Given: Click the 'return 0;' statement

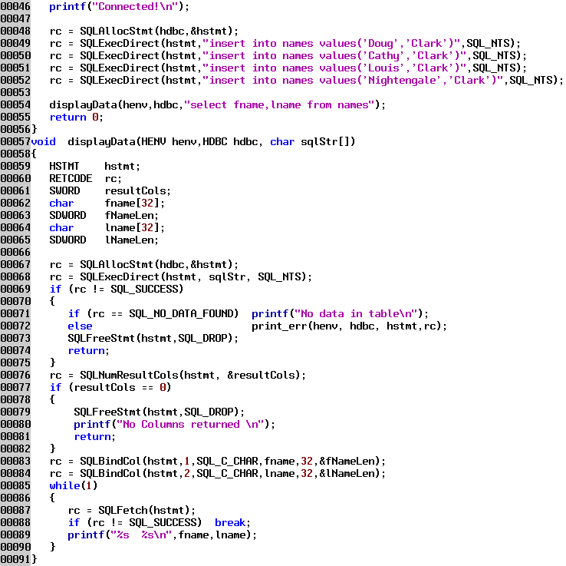Looking at the screenshot, I should tap(76, 117).
